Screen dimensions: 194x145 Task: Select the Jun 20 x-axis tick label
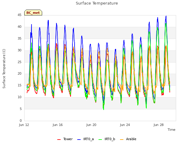tap(91, 125)
